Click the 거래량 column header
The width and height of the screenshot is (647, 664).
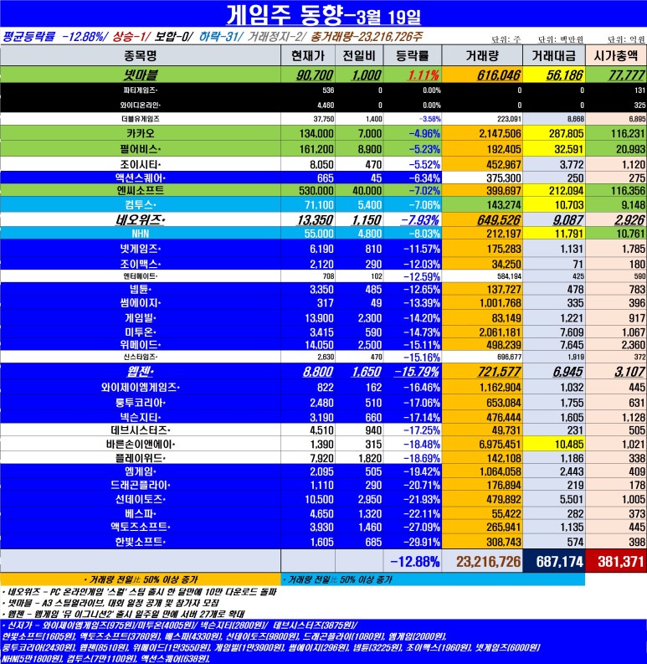pyautogui.click(x=482, y=55)
